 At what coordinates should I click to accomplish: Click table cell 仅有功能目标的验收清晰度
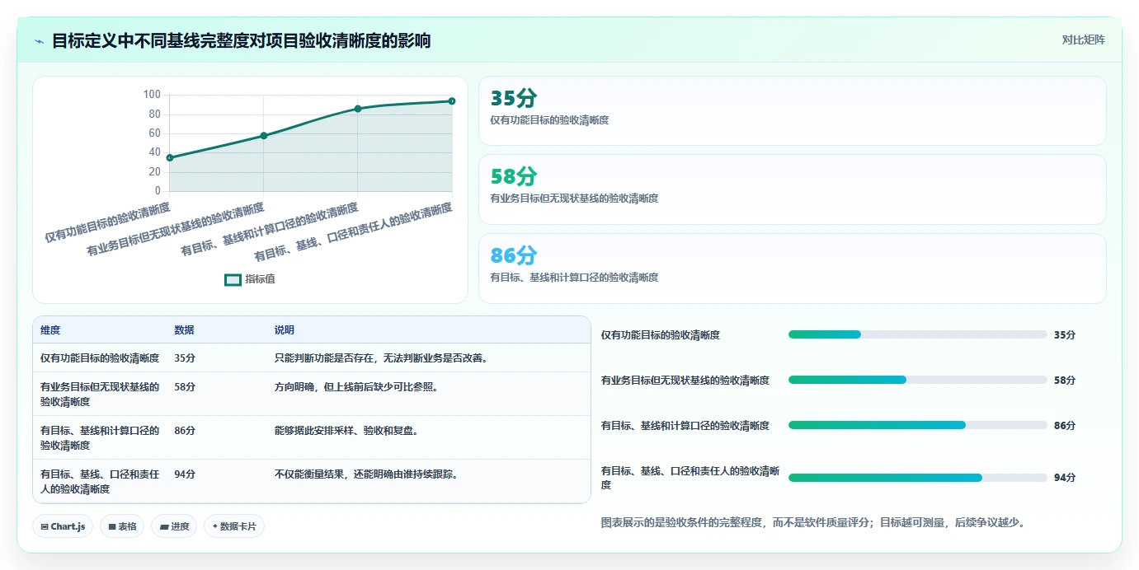100,358
